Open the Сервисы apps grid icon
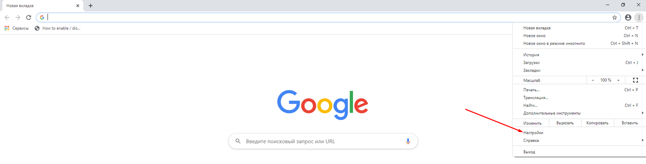 point(7,28)
